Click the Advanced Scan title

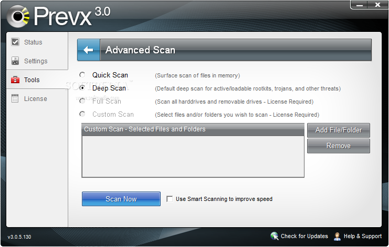pyautogui.click(x=140, y=50)
